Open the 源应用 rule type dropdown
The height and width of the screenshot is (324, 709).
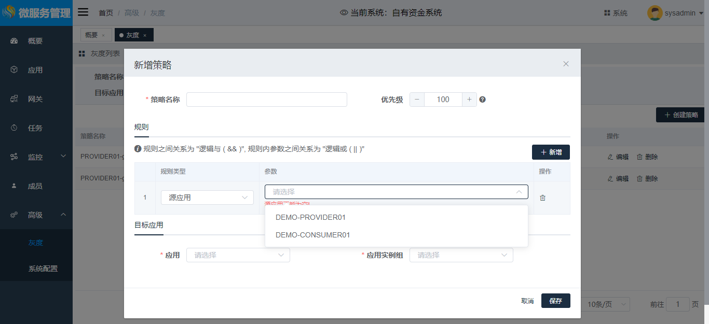(207, 198)
